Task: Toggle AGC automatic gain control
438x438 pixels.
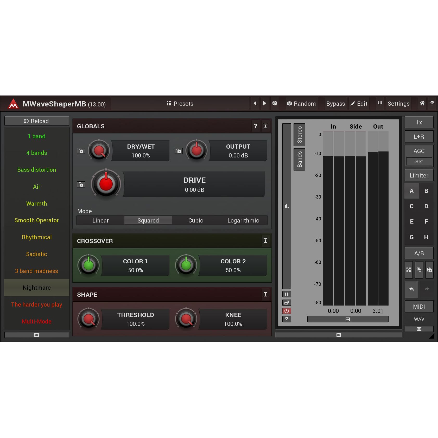Action: [x=419, y=151]
